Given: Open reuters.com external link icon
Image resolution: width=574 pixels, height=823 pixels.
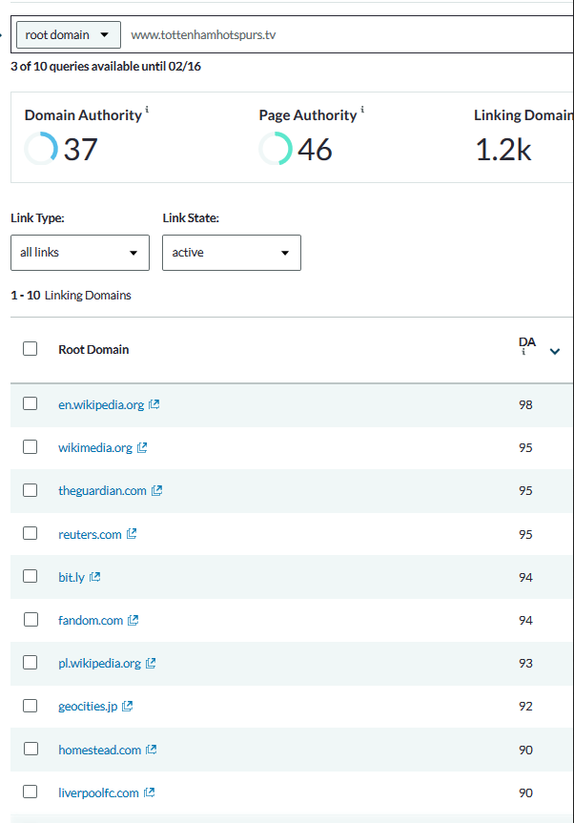Looking at the screenshot, I should (132, 534).
